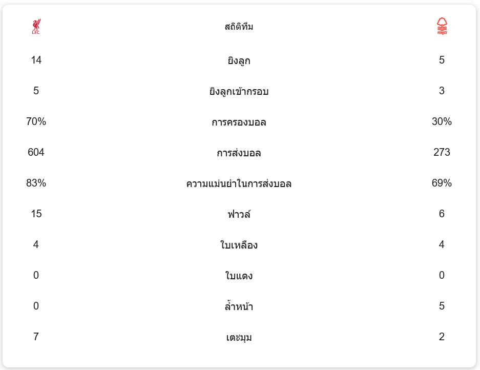
Task: Click the เตะมุม corners label
Action: [x=239, y=338]
